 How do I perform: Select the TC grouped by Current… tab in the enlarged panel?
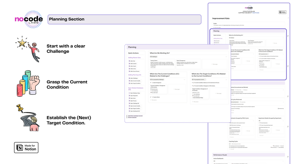199,80
